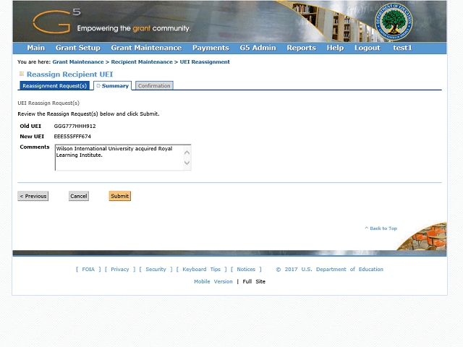Select the Confirmation tab
The height and width of the screenshot is (347, 463).
[154, 86]
